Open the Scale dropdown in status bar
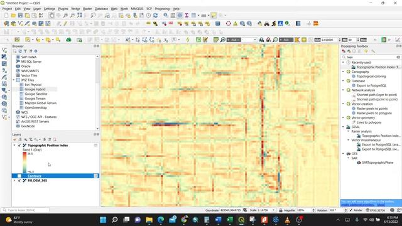The height and width of the screenshot is (226, 402). click(274, 210)
